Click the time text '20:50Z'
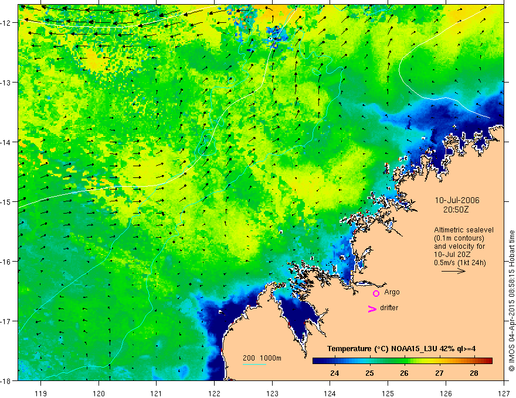The width and height of the screenshot is (516, 398). click(x=456, y=210)
